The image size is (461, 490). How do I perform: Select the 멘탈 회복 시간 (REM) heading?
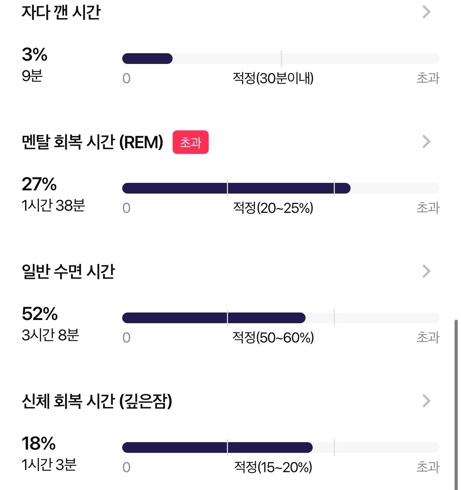tap(93, 142)
